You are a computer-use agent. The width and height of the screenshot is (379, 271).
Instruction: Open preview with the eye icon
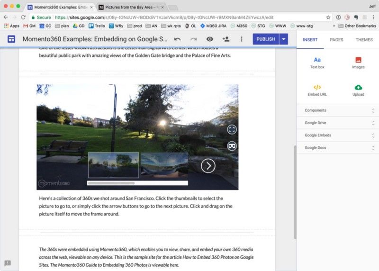209,39
